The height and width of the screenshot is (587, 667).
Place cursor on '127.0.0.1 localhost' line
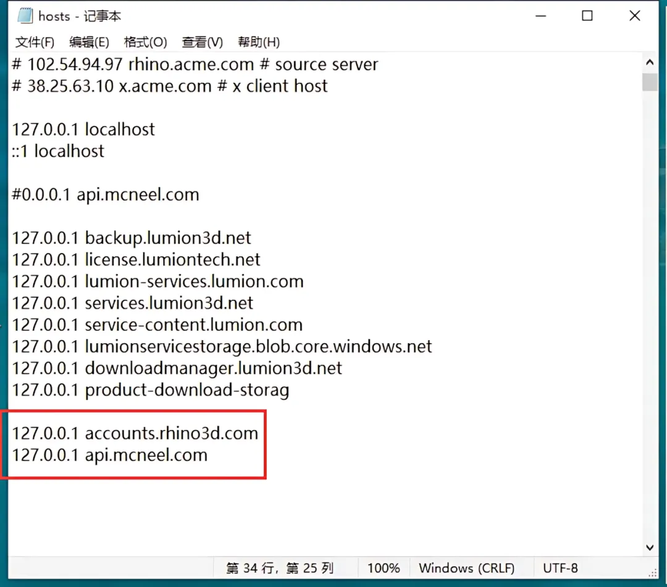[83, 130]
